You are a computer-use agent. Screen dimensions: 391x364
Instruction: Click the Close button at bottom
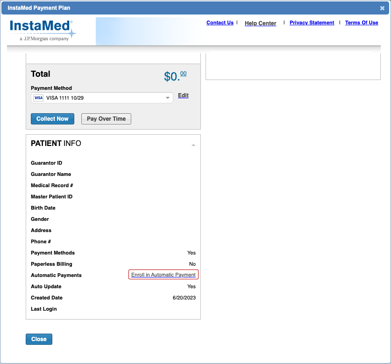[x=39, y=339]
